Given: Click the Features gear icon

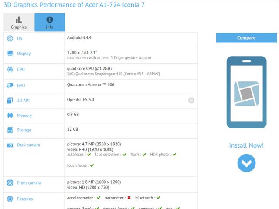Looking at the screenshot, I should 10,199.
